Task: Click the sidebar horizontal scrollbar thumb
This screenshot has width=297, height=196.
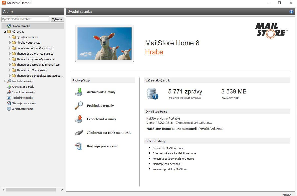Action: pyautogui.click(x=31, y=189)
